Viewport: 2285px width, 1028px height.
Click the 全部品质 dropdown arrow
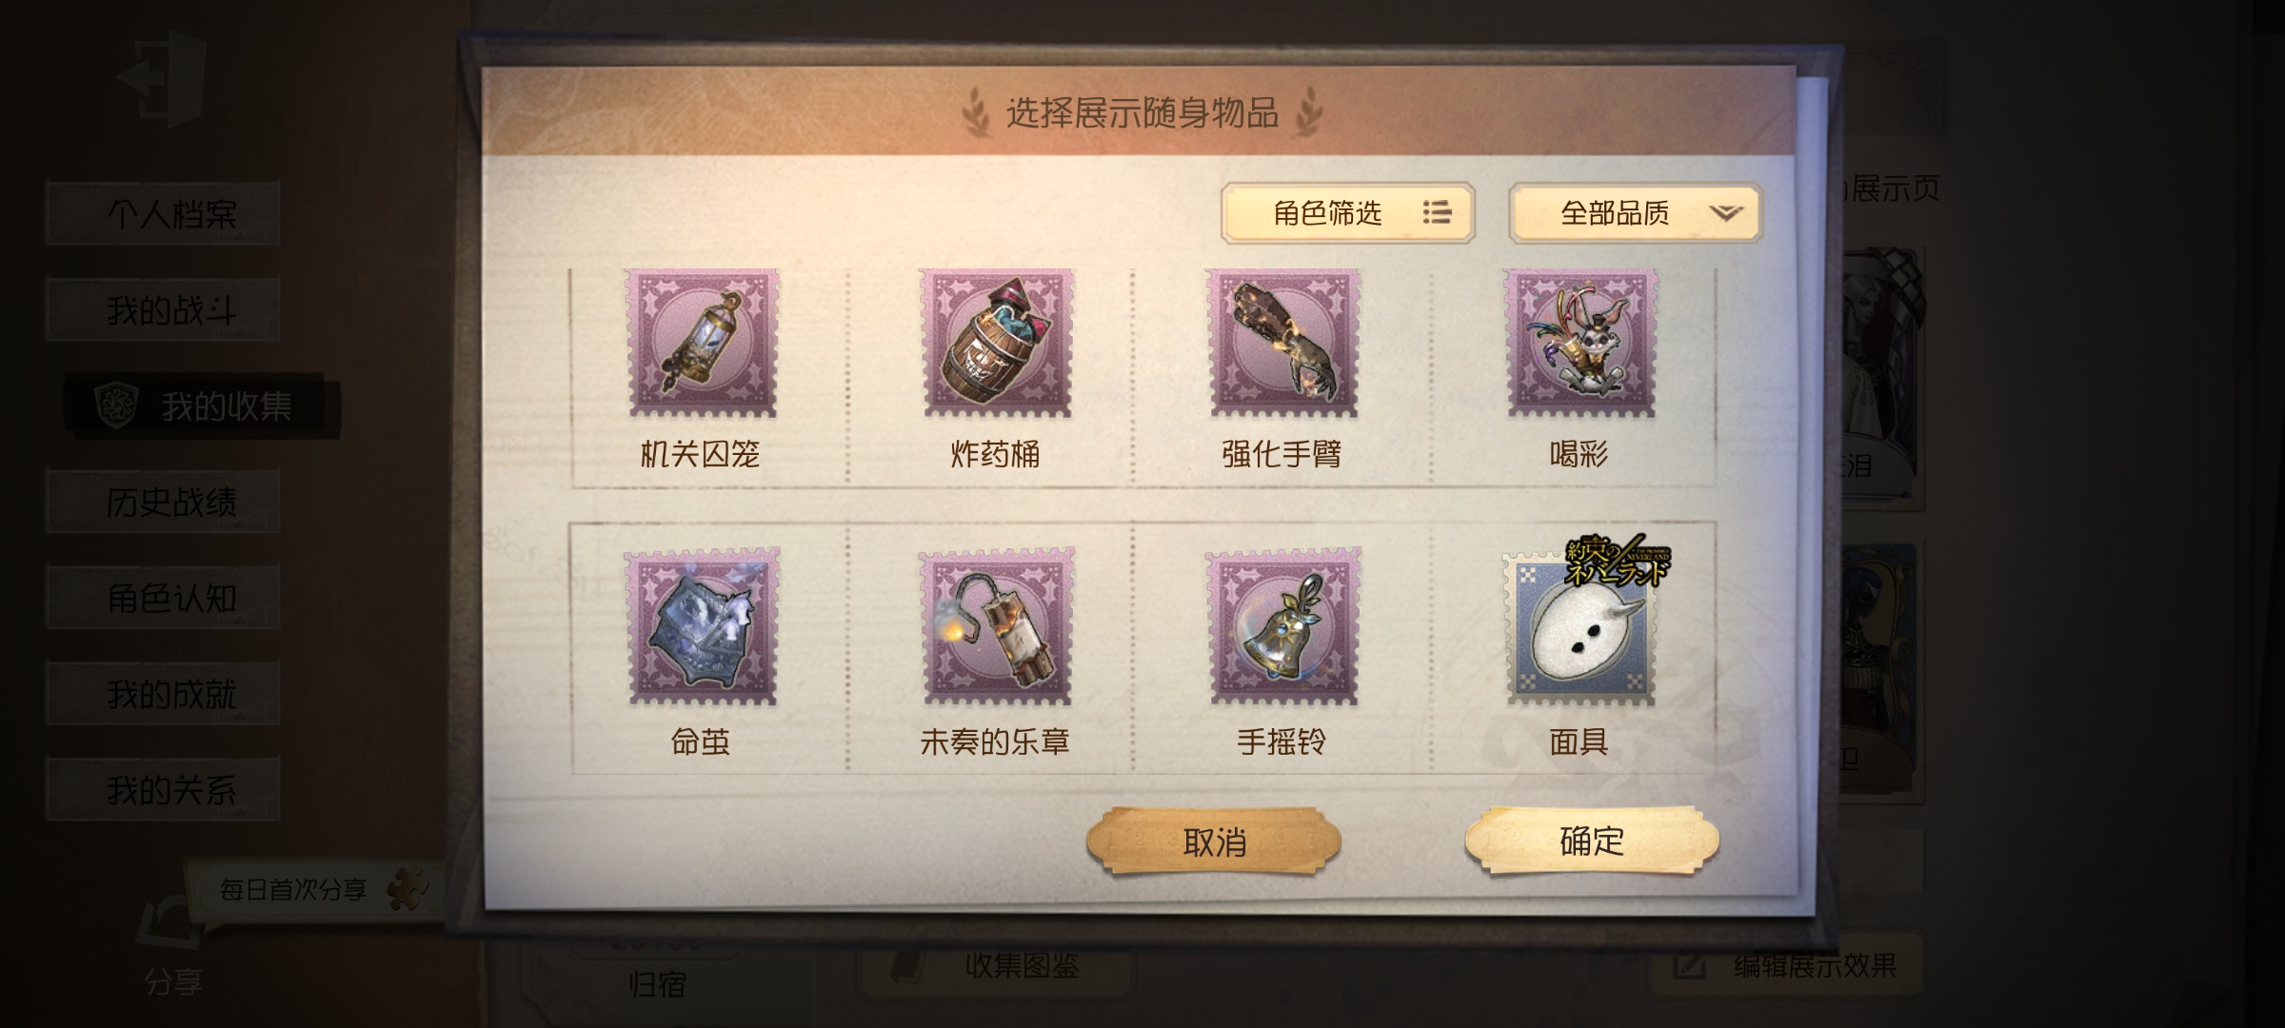pyautogui.click(x=1725, y=213)
